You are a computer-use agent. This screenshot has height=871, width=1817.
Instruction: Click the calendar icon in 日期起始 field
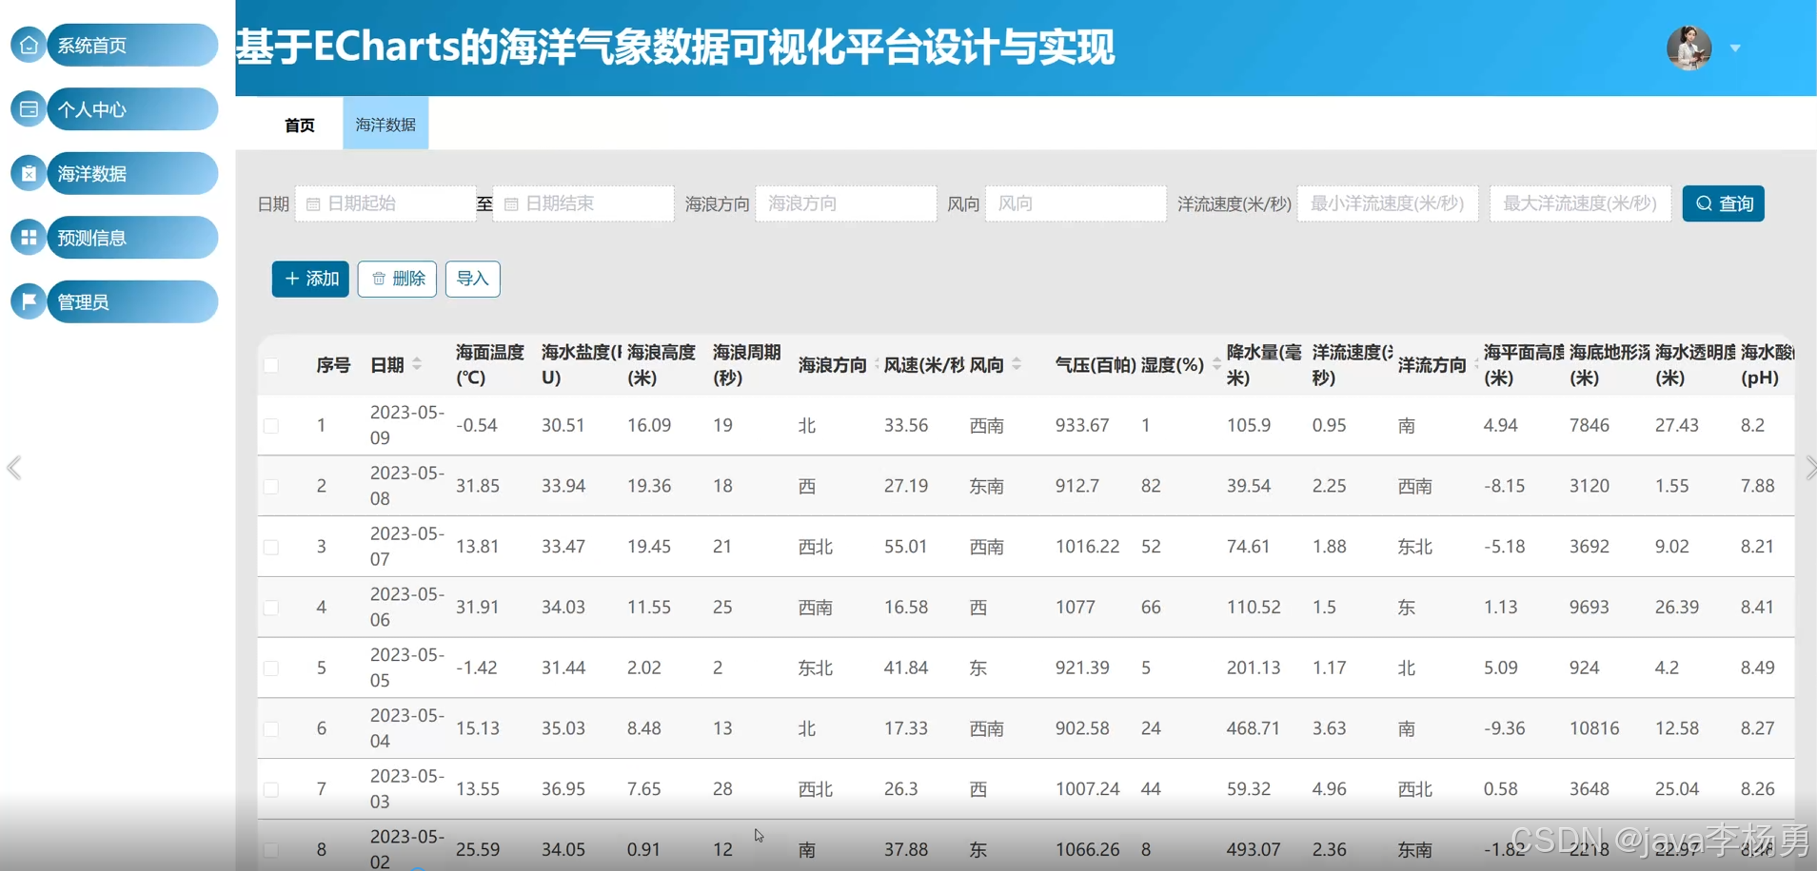pyautogui.click(x=313, y=204)
